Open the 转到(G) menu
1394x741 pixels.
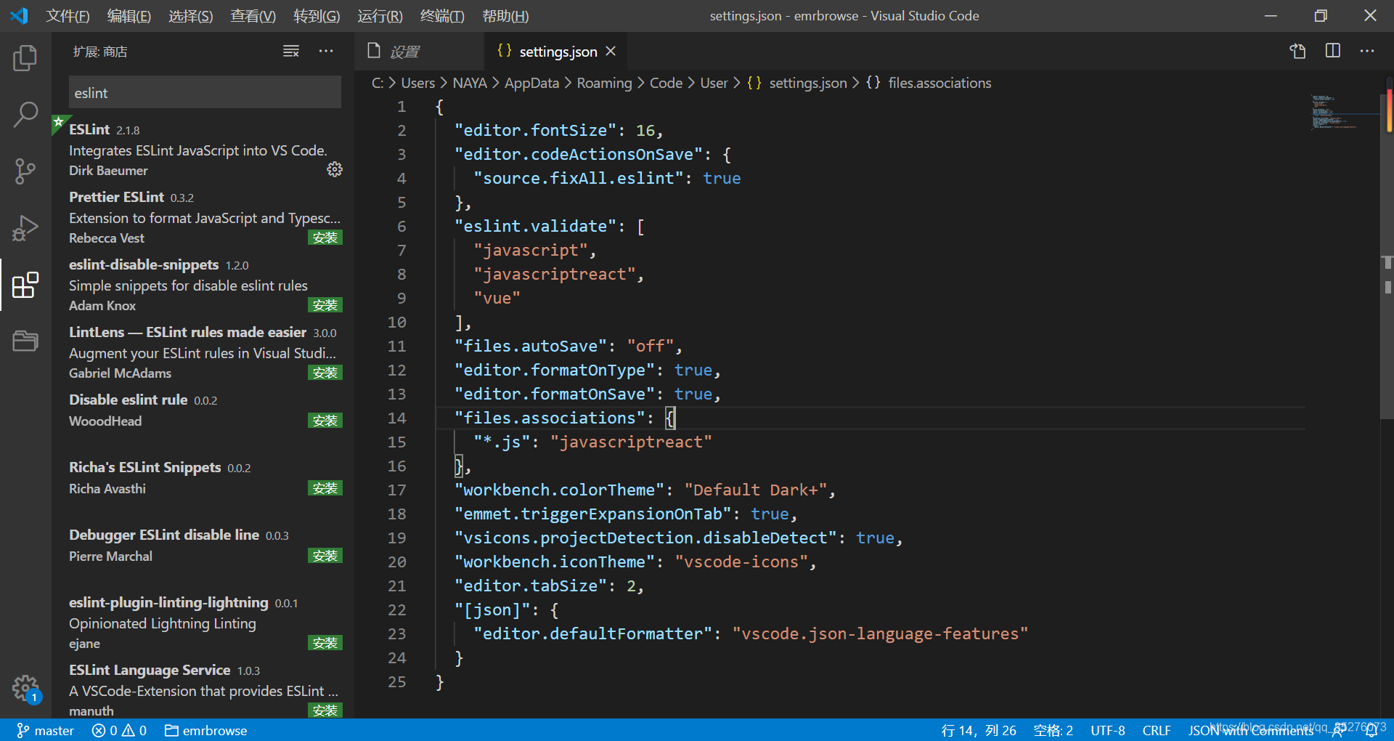pos(317,15)
